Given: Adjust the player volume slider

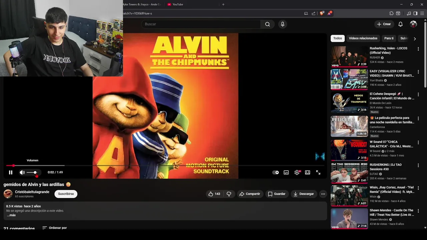Looking at the screenshot, I should 32,172.
